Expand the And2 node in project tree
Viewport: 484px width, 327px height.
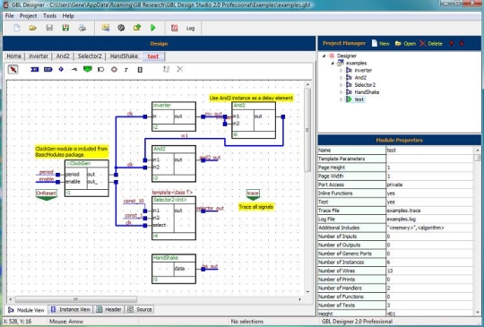coord(341,78)
